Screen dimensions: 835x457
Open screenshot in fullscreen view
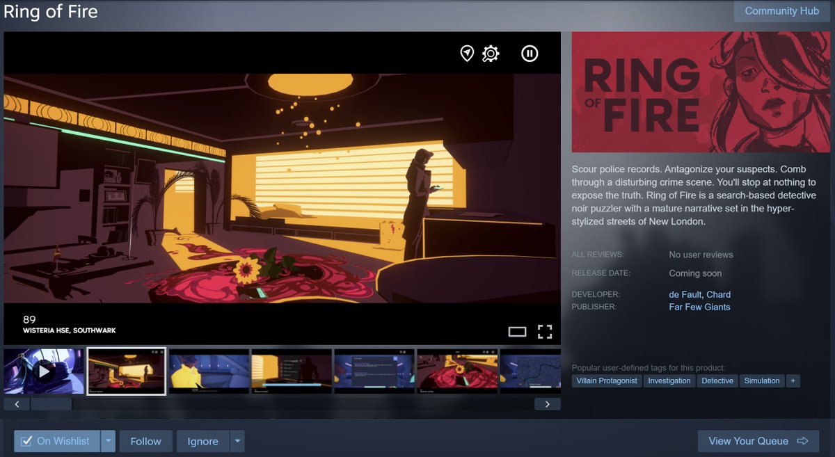click(545, 332)
